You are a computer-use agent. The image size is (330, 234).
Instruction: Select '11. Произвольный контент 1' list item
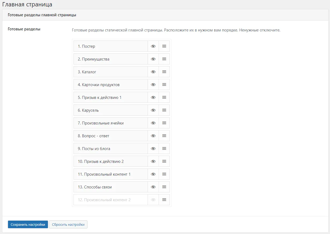(x=111, y=174)
